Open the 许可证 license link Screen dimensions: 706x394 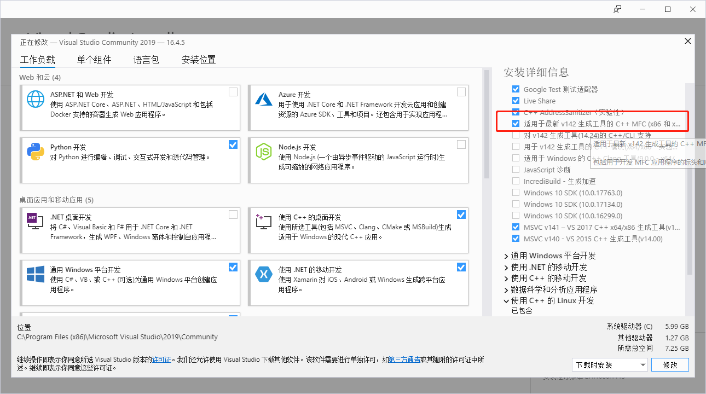coord(161,360)
